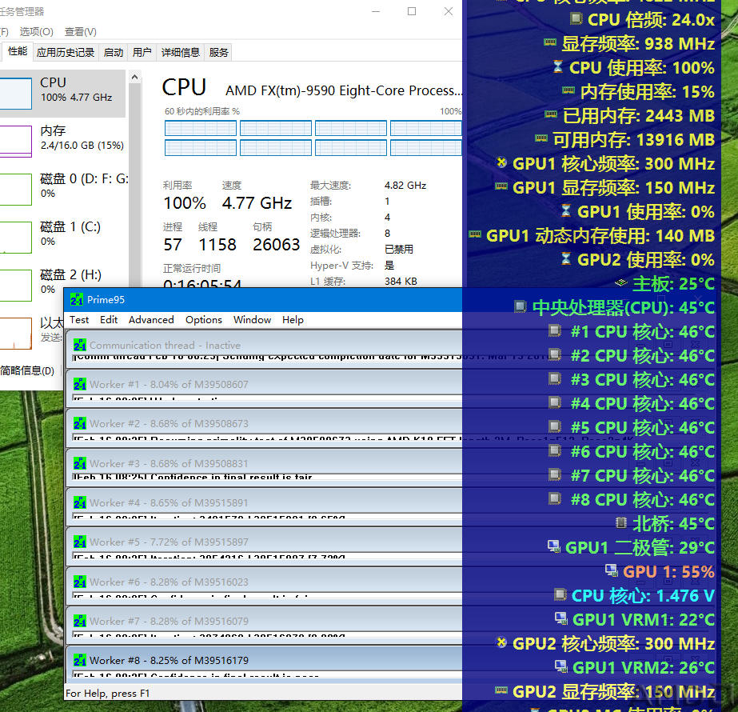This screenshot has width=738, height=712.
Task: Click the Worker #3 window icon
Action: 79,463
